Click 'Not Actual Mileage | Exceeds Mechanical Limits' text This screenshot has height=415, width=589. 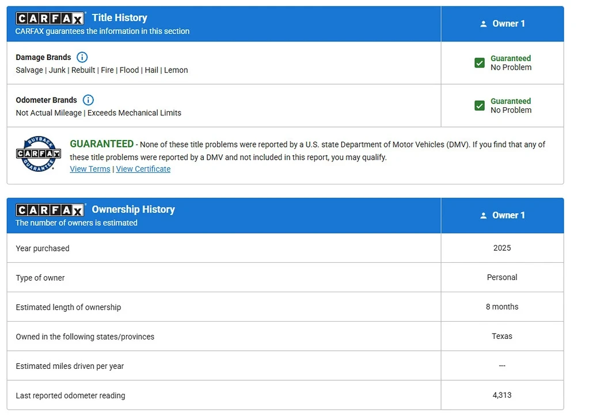[98, 113]
